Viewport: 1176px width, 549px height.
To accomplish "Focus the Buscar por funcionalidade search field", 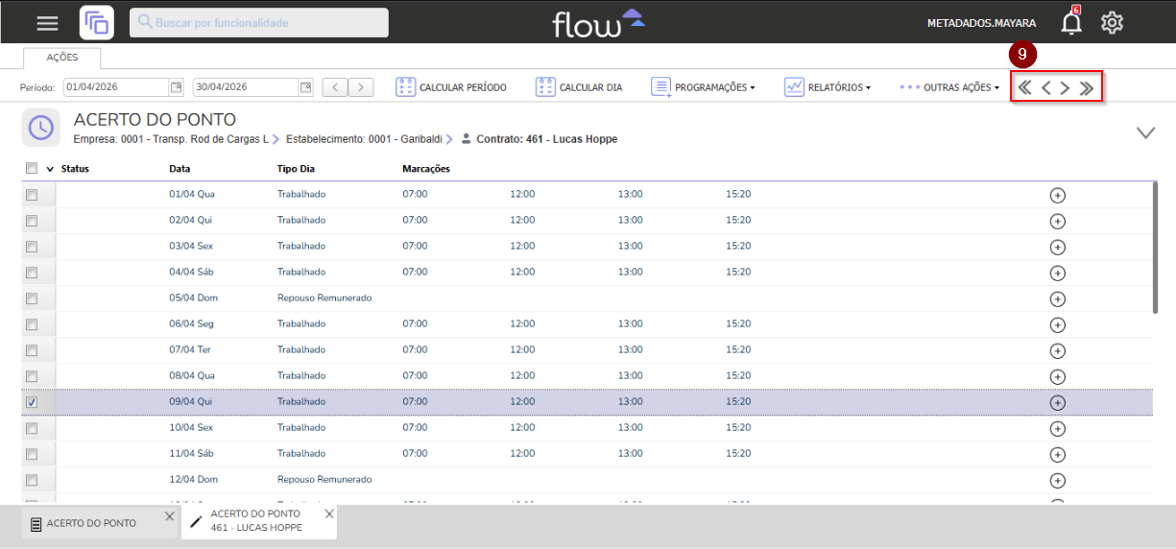I will click(259, 22).
